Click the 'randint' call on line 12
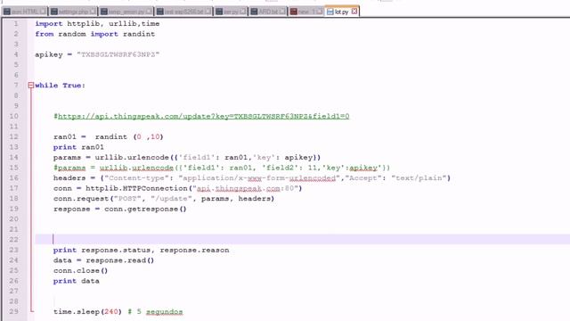The height and width of the screenshot is (321, 570). (x=110, y=136)
